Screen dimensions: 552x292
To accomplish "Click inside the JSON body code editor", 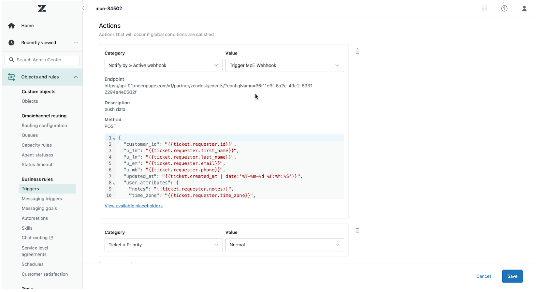I will 224,166.
